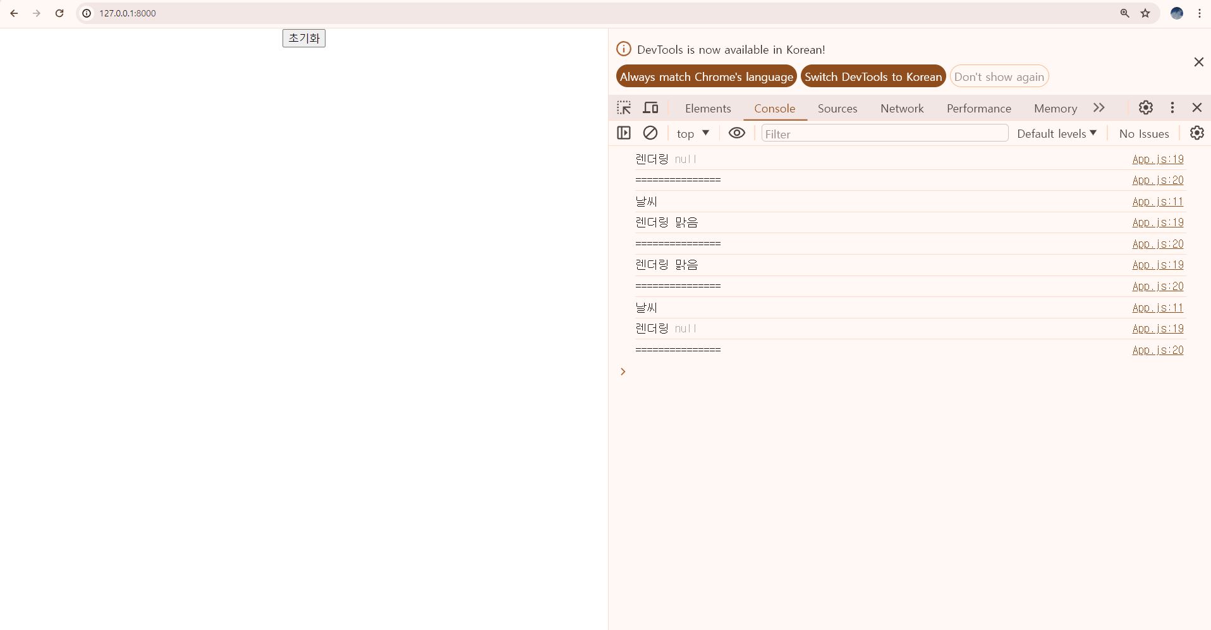Dismiss the Korean language infobar

tap(1198, 62)
